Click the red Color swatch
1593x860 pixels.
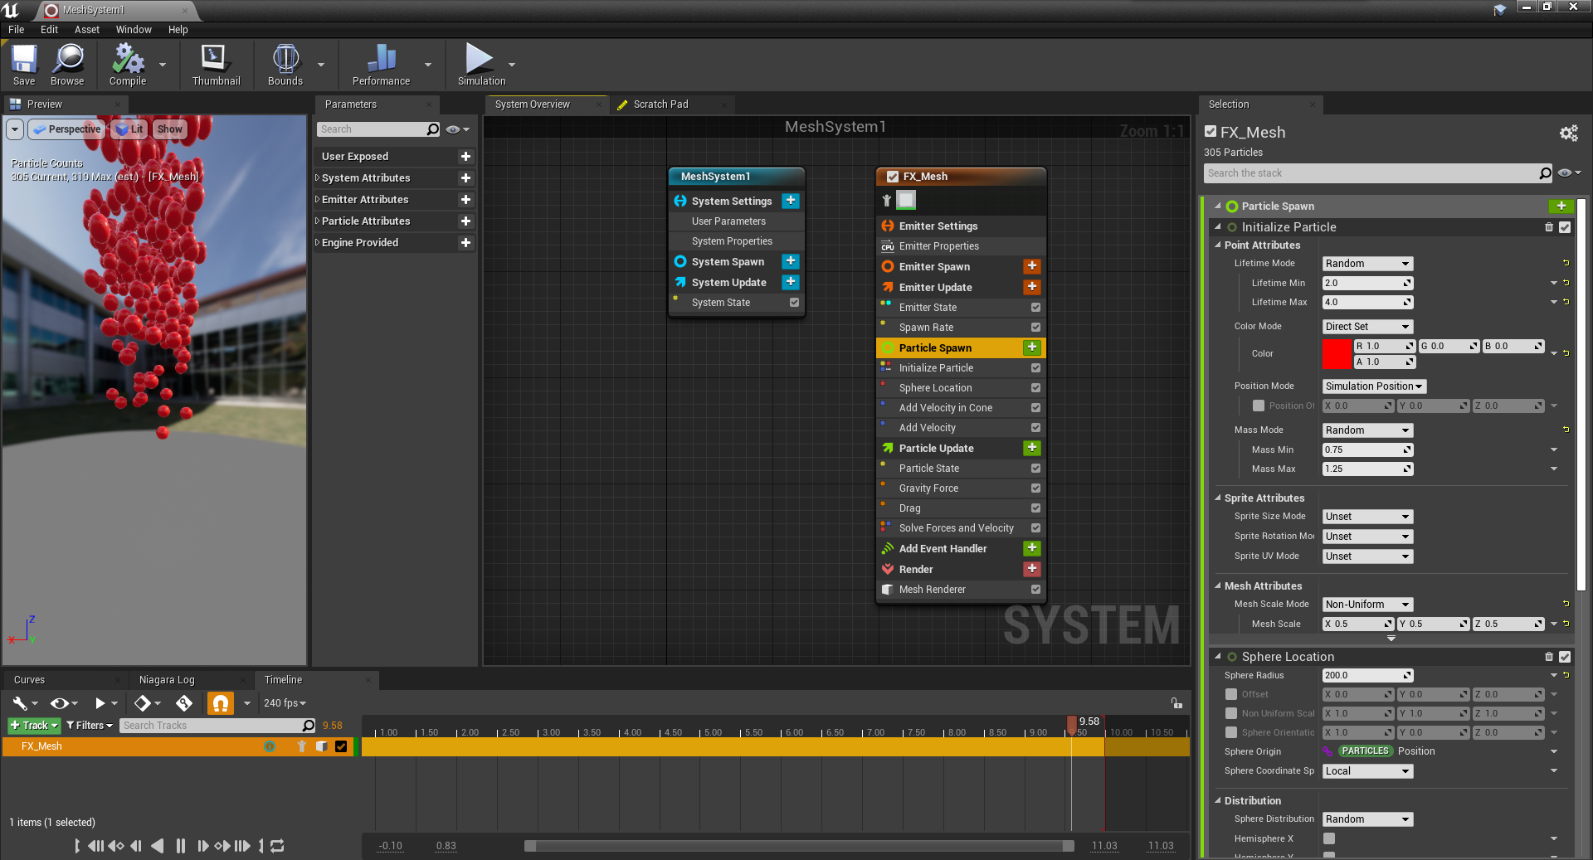1337,354
